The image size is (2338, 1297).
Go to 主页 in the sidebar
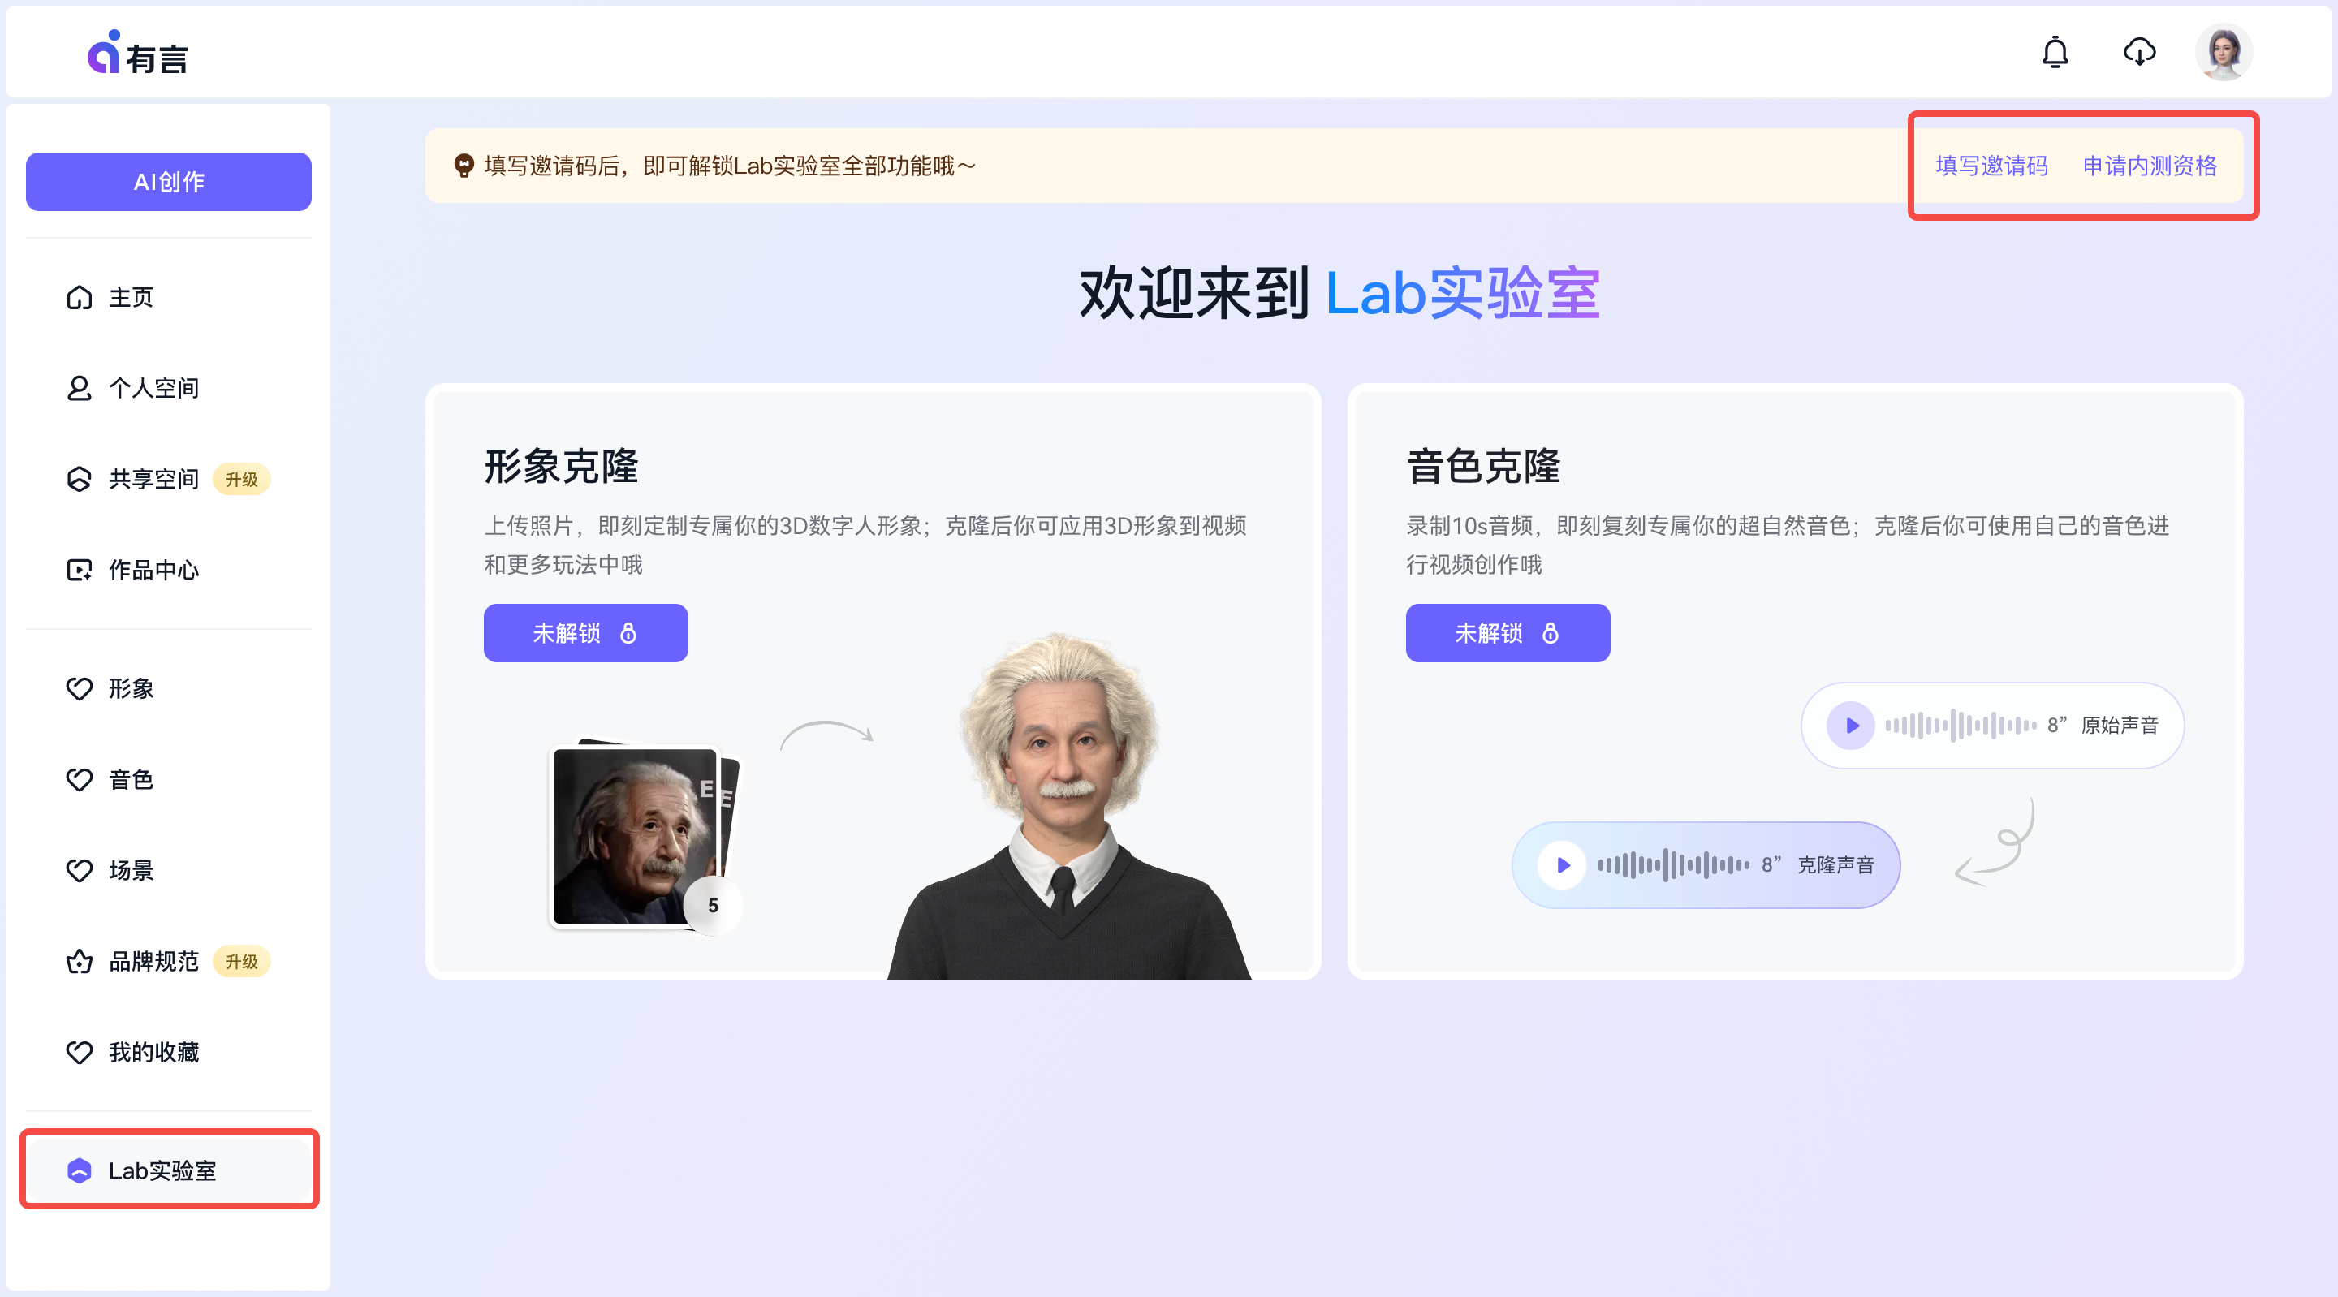(131, 298)
